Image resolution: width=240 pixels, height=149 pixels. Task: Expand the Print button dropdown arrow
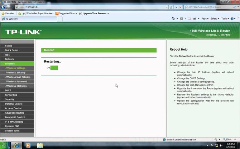click(x=198, y=19)
